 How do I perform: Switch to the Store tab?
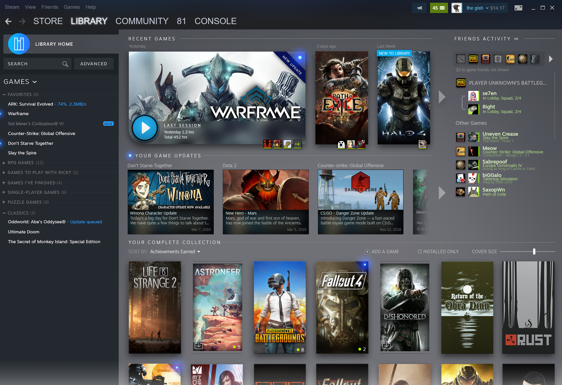(x=48, y=21)
